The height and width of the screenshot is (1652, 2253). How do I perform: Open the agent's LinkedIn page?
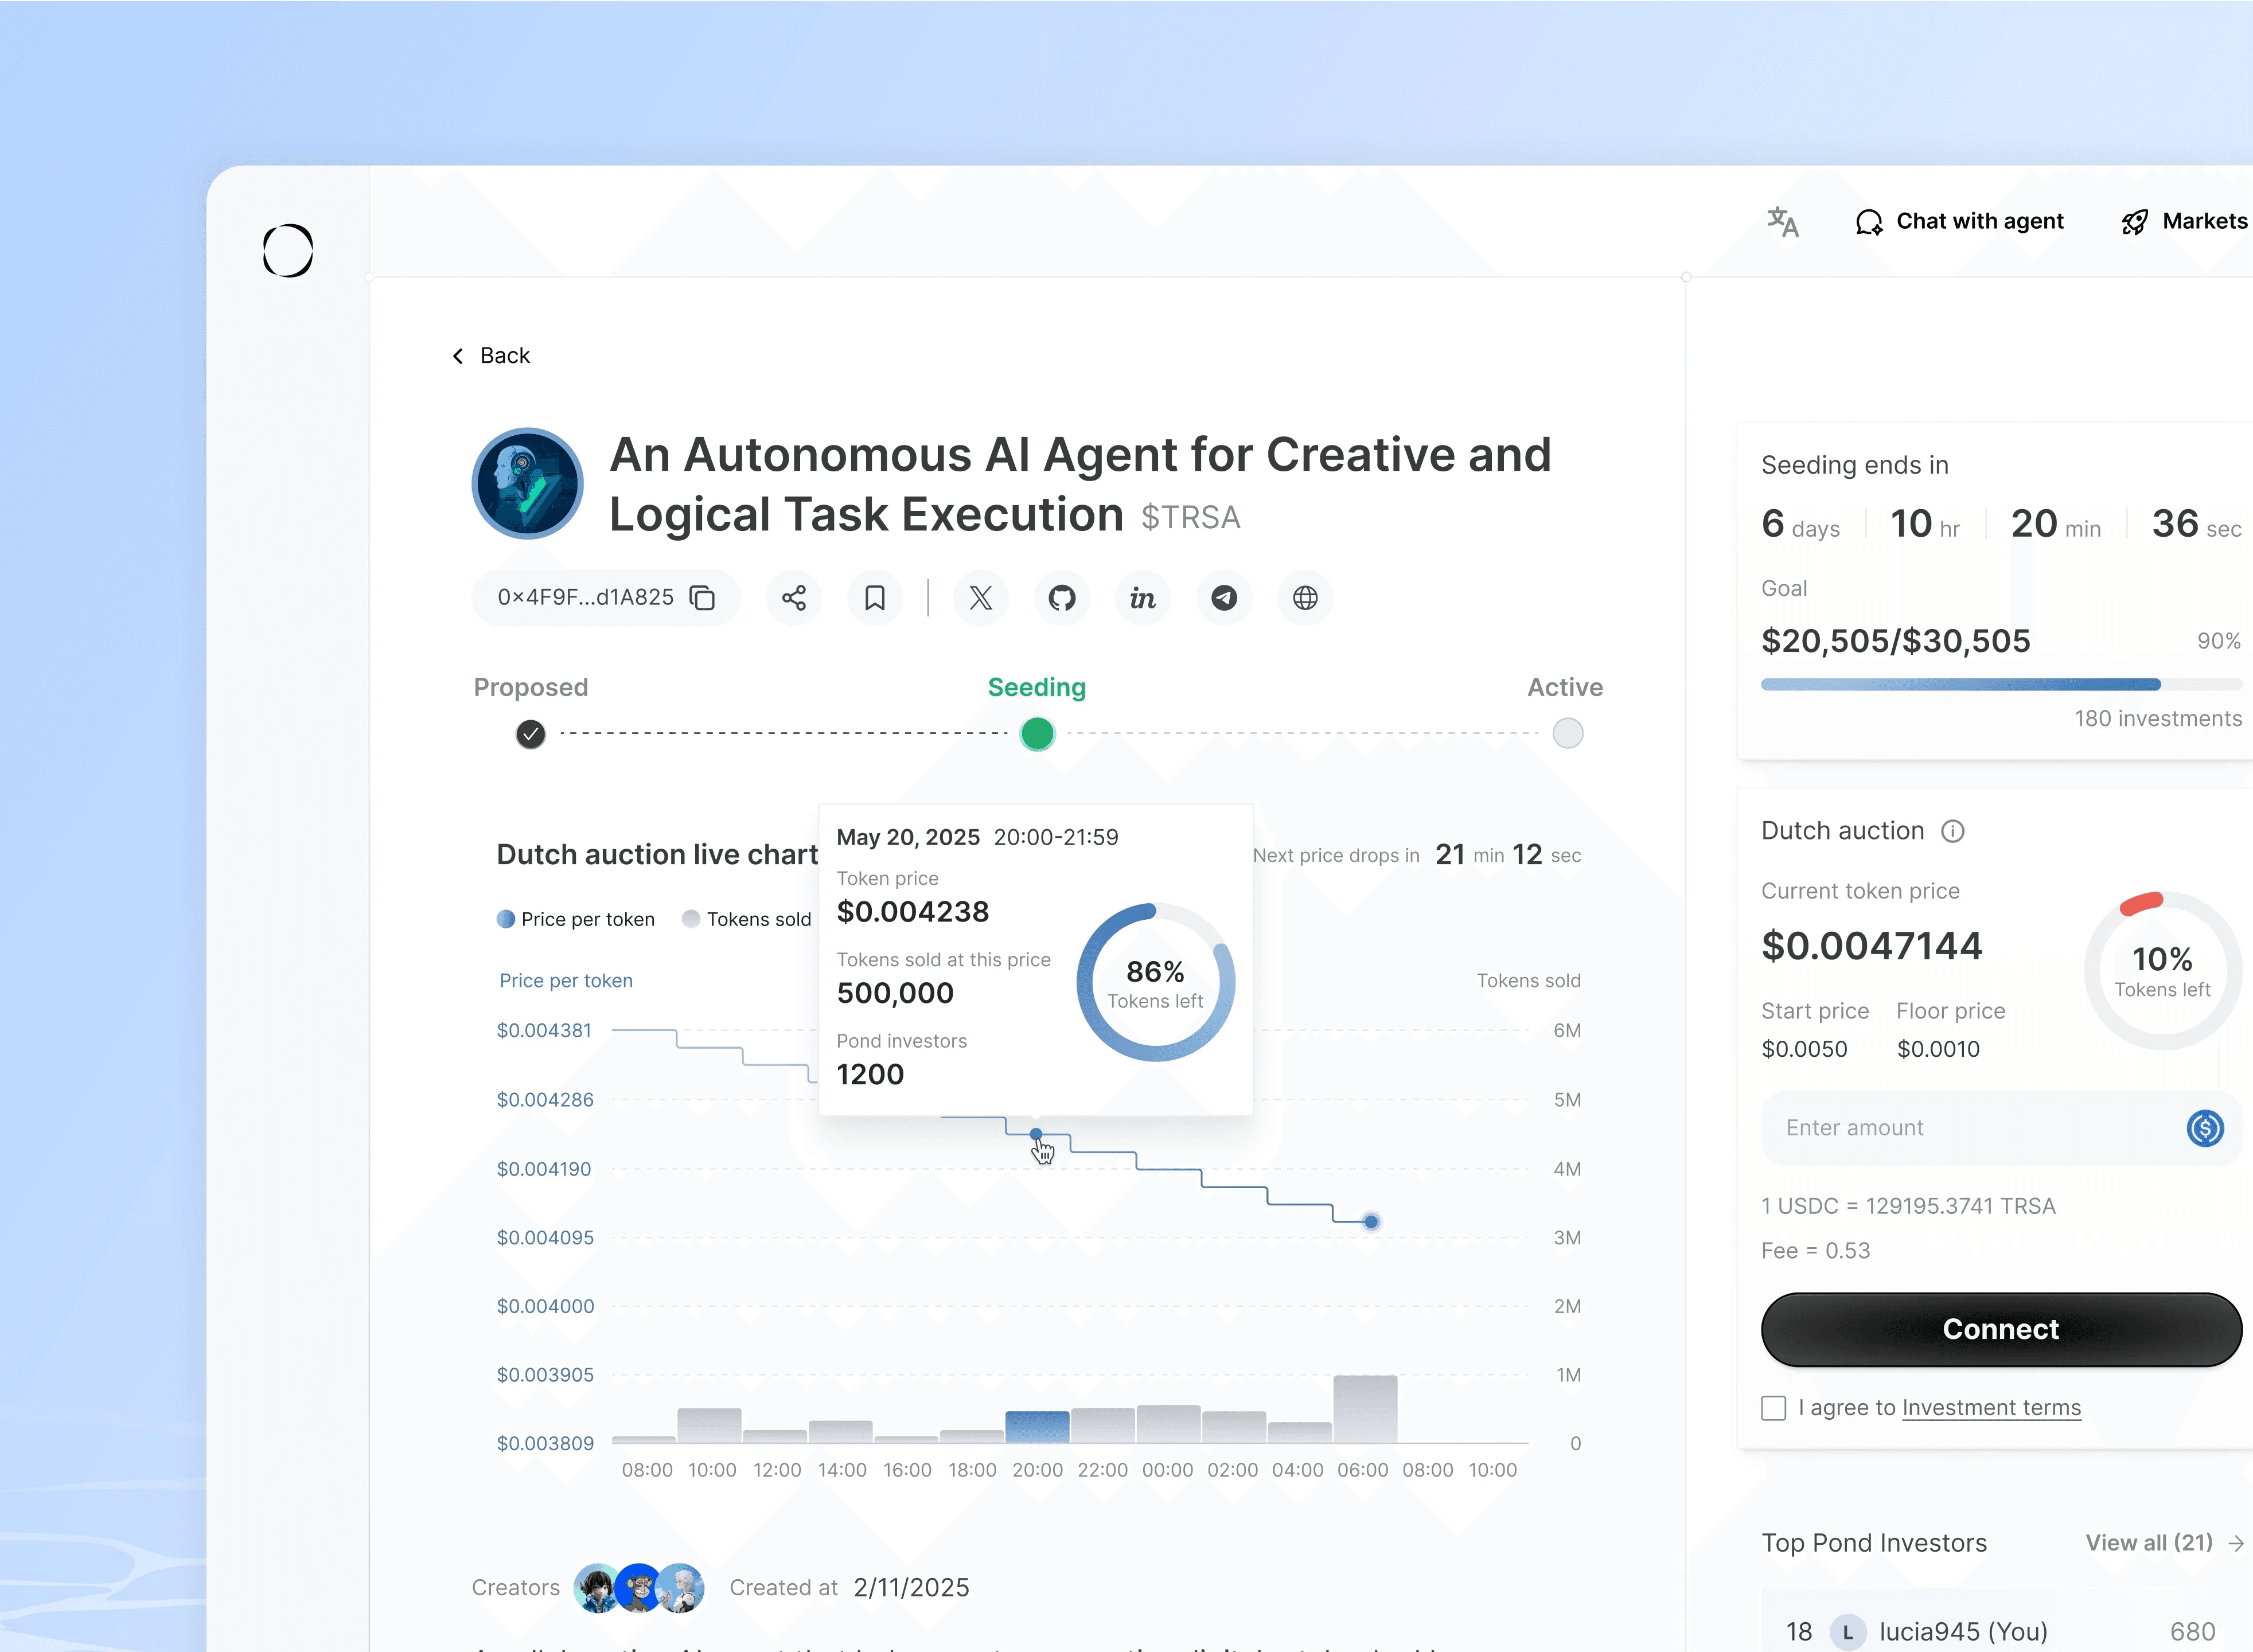pyautogui.click(x=1143, y=598)
